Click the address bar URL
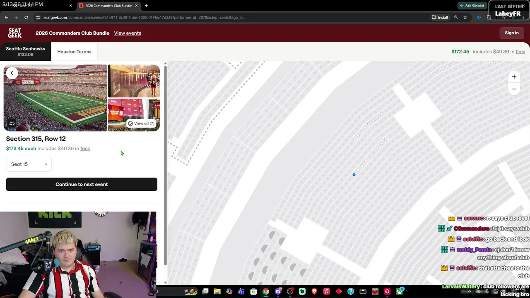Screen dimensions: 530x298 145,17
